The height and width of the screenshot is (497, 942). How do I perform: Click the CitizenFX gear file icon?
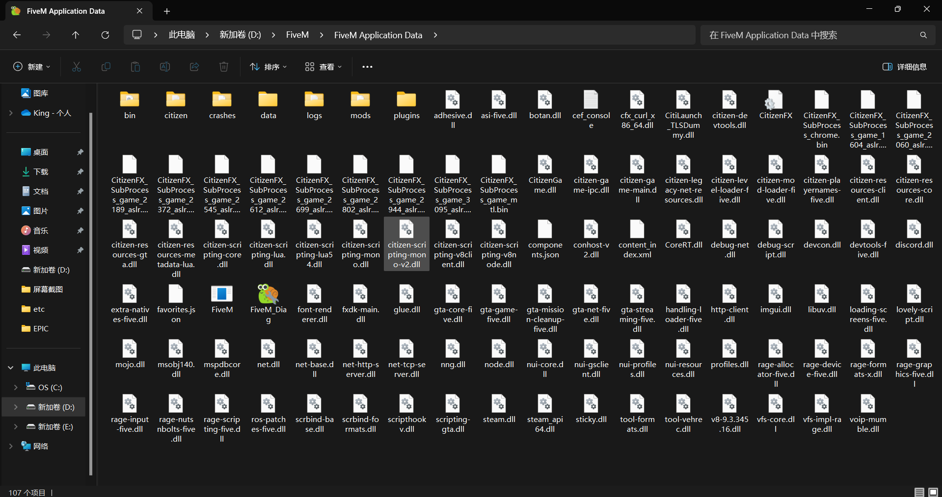click(x=775, y=100)
